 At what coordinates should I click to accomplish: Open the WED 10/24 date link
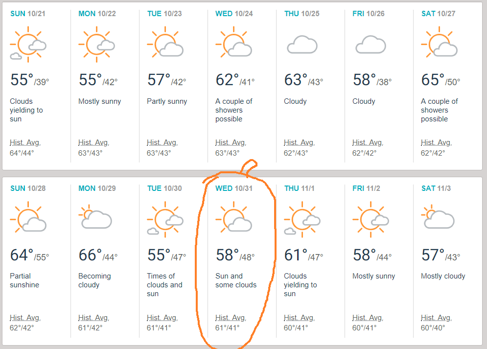click(x=234, y=14)
